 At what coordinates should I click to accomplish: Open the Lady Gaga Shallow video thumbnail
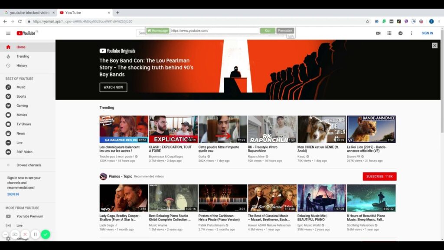tap(124, 198)
